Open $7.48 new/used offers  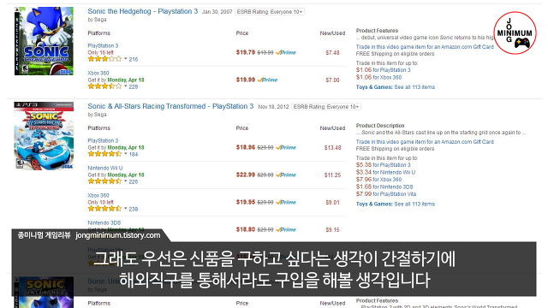[x=332, y=53]
